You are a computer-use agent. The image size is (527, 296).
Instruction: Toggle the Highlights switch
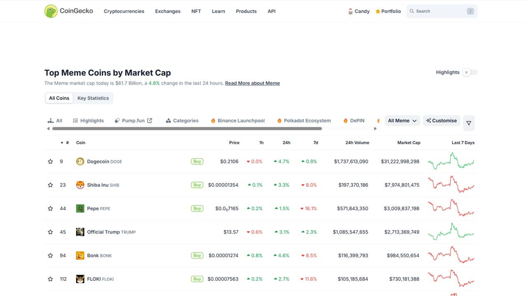470,72
